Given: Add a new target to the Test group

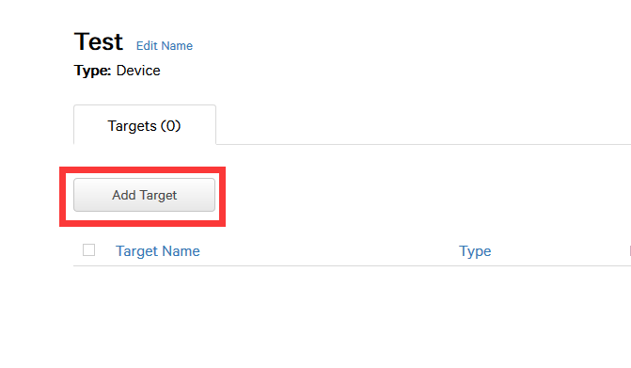Looking at the screenshot, I should click(x=144, y=195).
